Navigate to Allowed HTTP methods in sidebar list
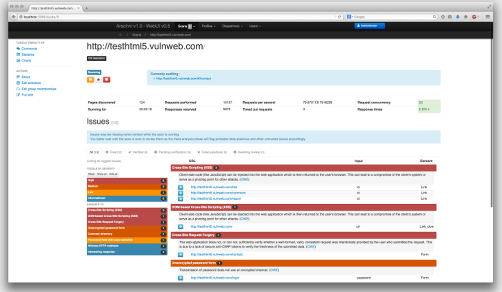The image size is (502, 292). [x=127, y=246]
